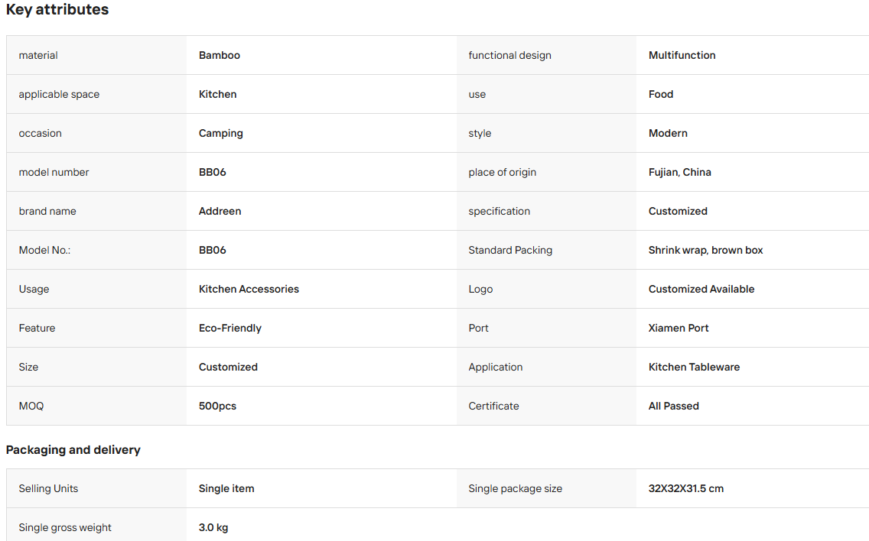Select the Kitchen Accessories usage value
Screen dimensions: 869x541
tap(249, 289)
